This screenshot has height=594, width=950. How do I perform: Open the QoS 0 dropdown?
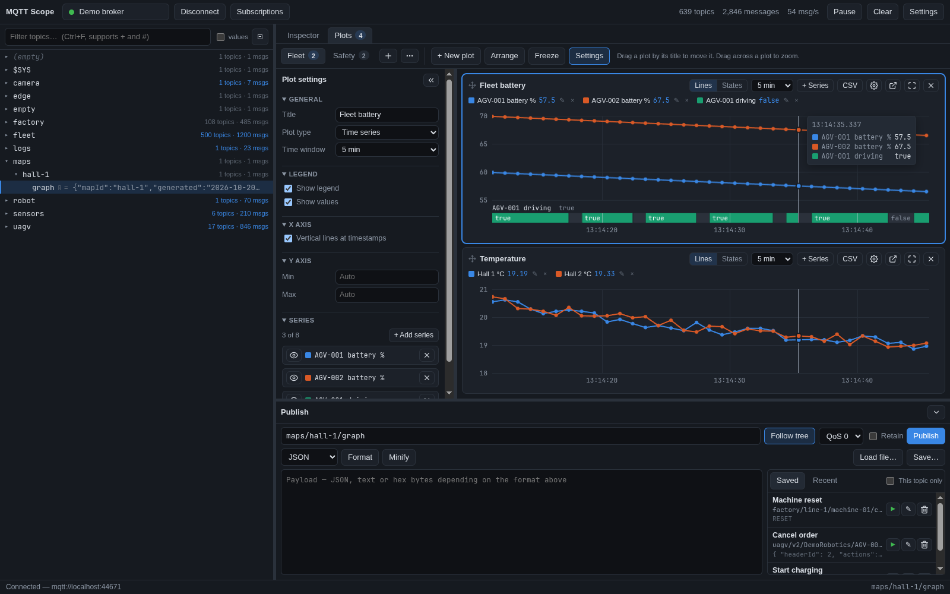tap(841, 436)
